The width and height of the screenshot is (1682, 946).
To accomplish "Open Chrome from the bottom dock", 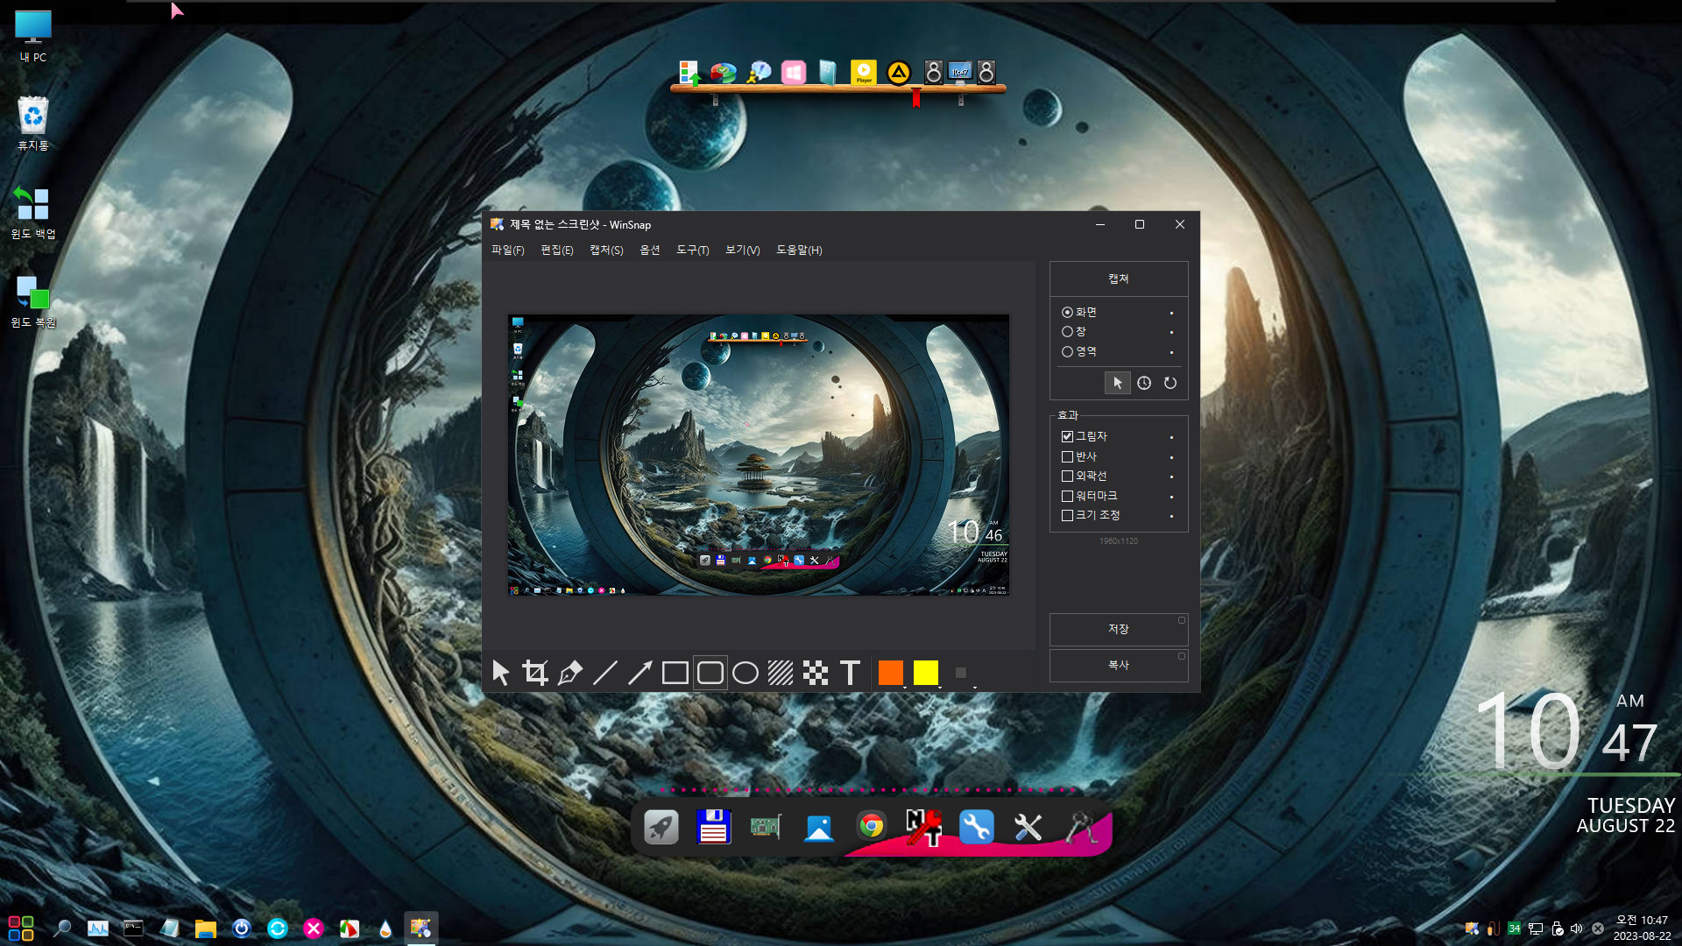I will coord(872,826).
